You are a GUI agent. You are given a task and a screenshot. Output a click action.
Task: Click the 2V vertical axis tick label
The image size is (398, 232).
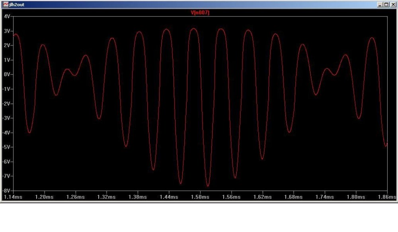click(8, 45)
